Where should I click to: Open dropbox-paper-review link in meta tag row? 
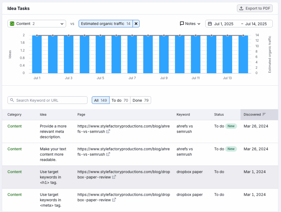124,197
